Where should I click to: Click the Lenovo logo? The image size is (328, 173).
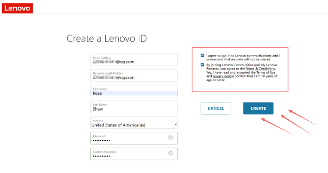(18, 8)
